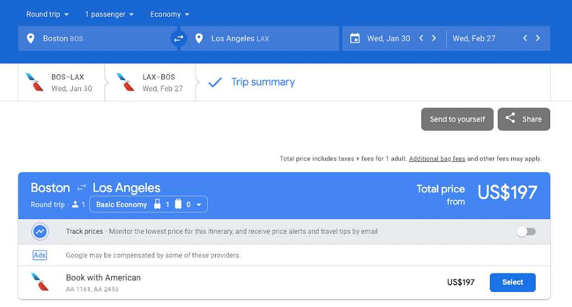Click the Wed, Jan 30 departure date field

pos(389,39)
